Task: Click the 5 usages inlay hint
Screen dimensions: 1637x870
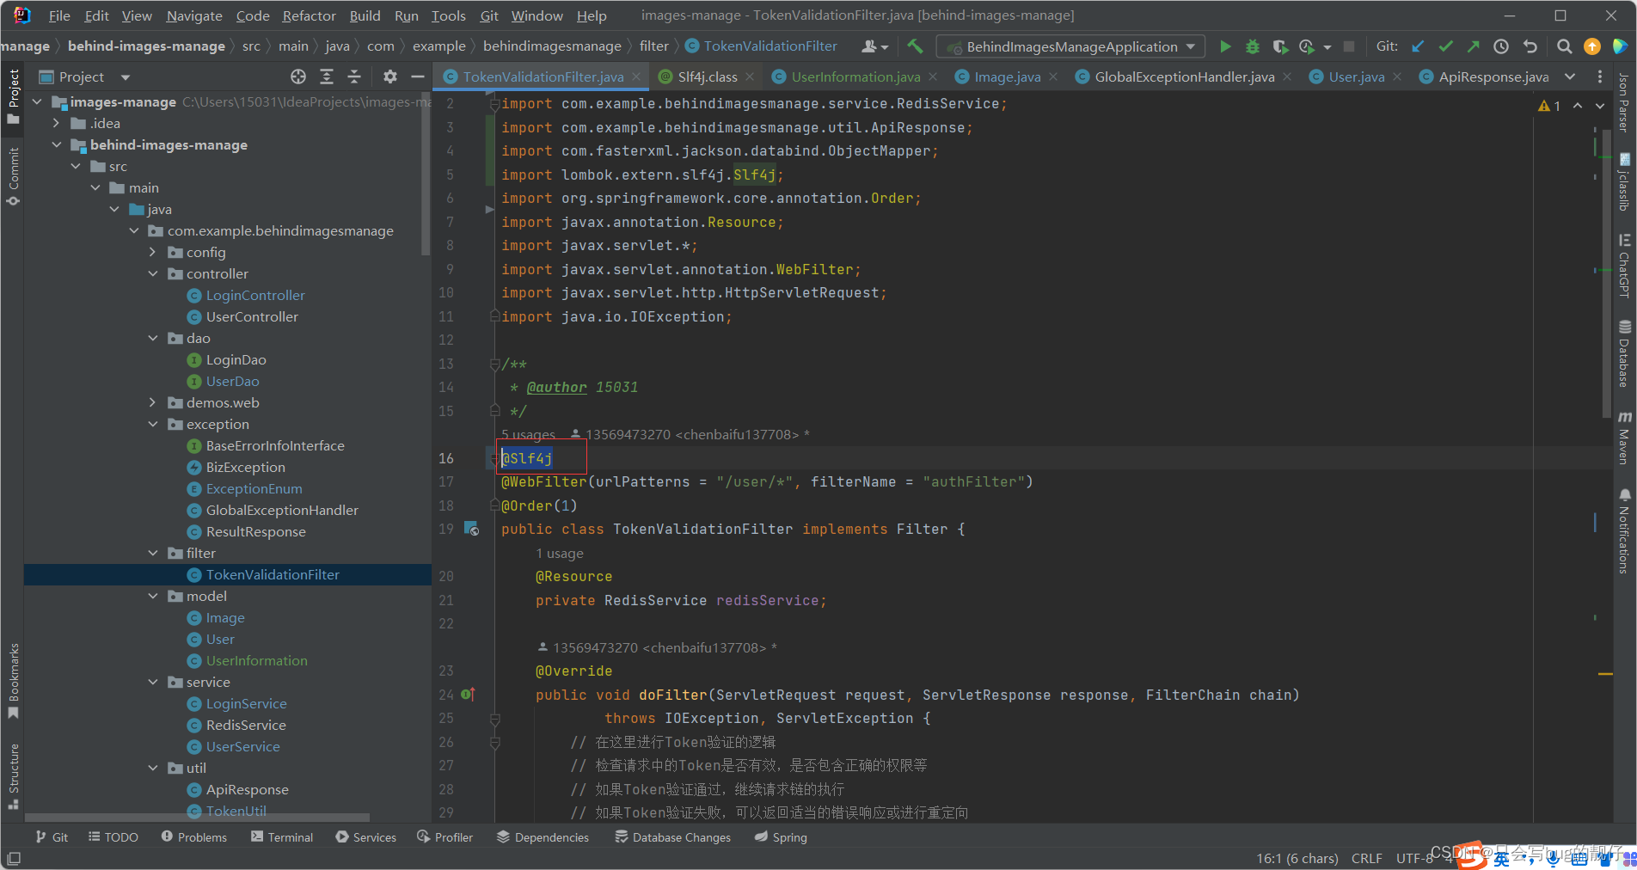Action: tap(528, 434)
